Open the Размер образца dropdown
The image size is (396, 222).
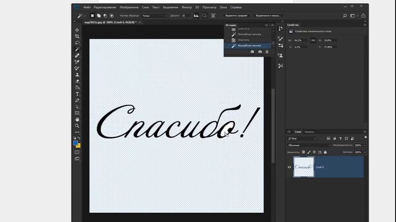(154, 15)
